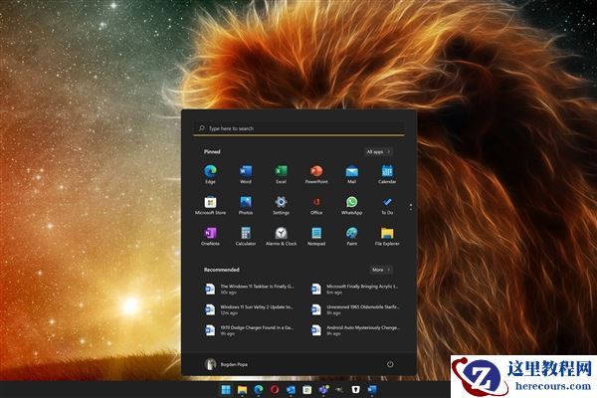Open Edge browser from the taskbar

[259, 389]
